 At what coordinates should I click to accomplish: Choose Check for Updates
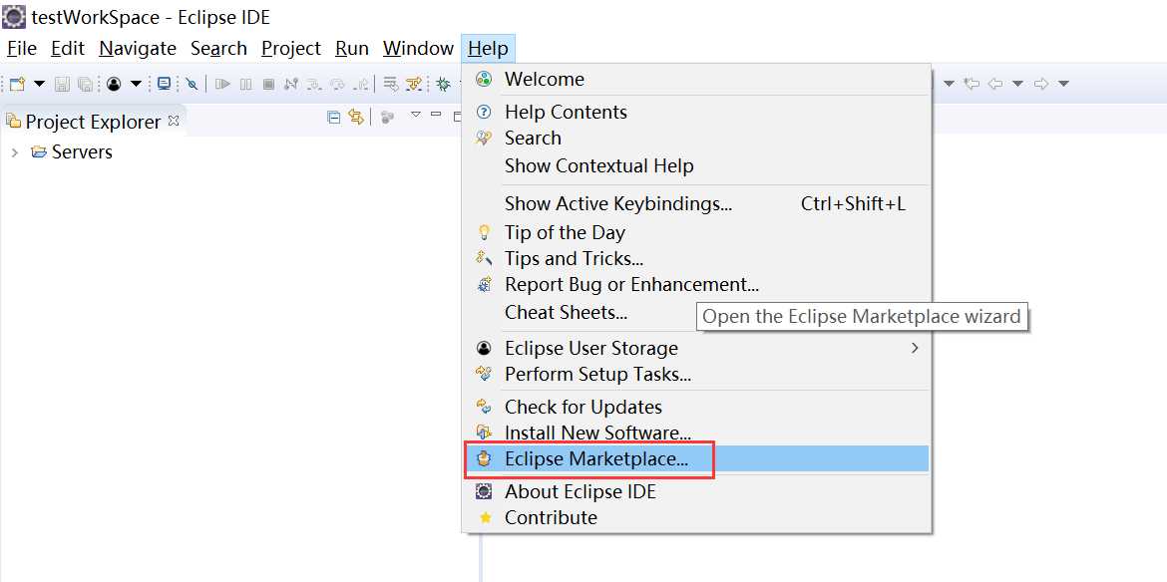696,408
